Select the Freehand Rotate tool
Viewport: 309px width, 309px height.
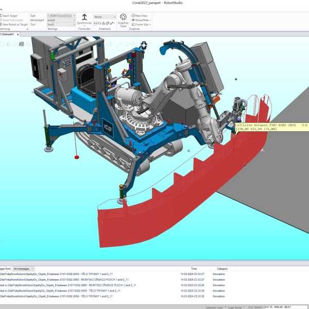coord(99,24)
